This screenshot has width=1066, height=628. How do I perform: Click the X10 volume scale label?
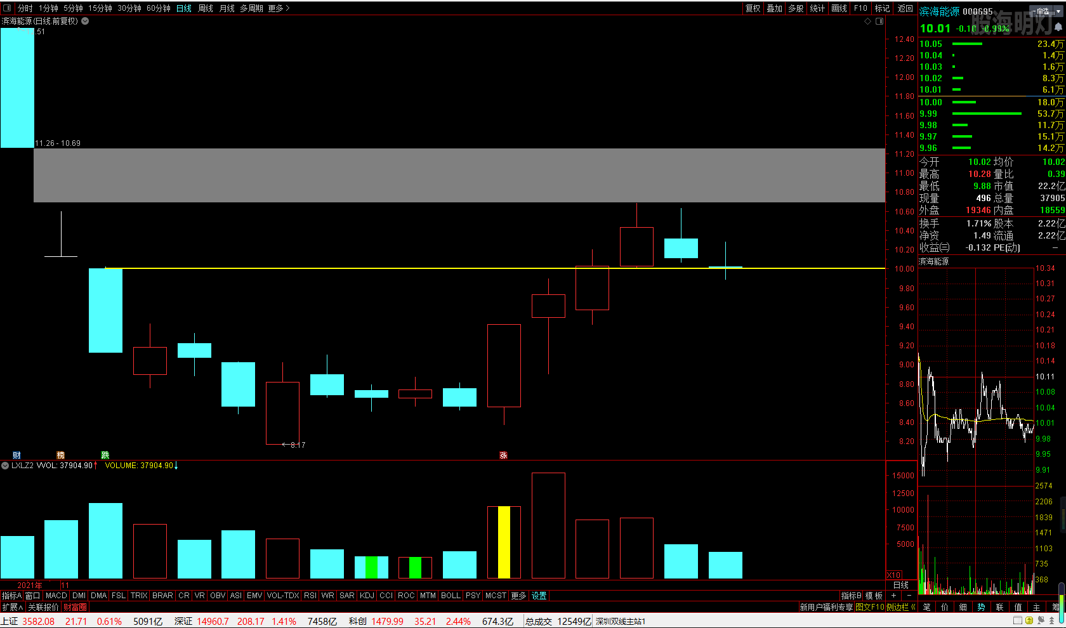pos(893,575)
